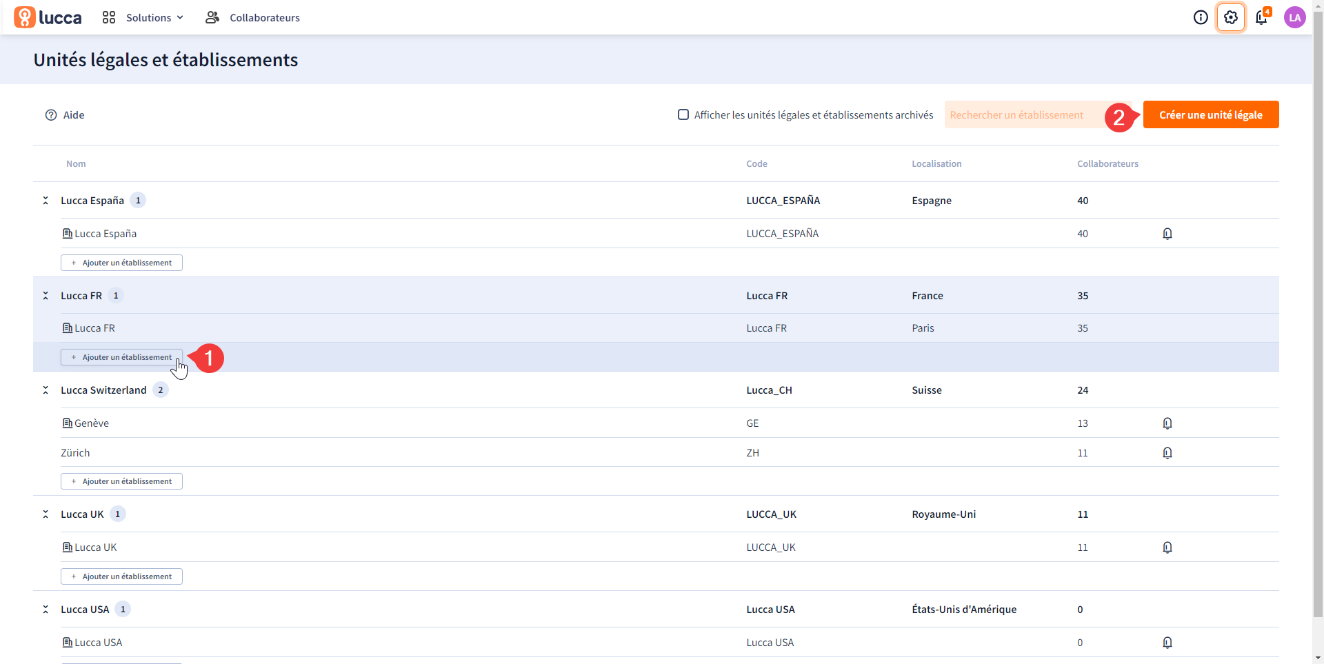
Task: Collapse the Lucca Switzerland legal unit
Action: 46,390
